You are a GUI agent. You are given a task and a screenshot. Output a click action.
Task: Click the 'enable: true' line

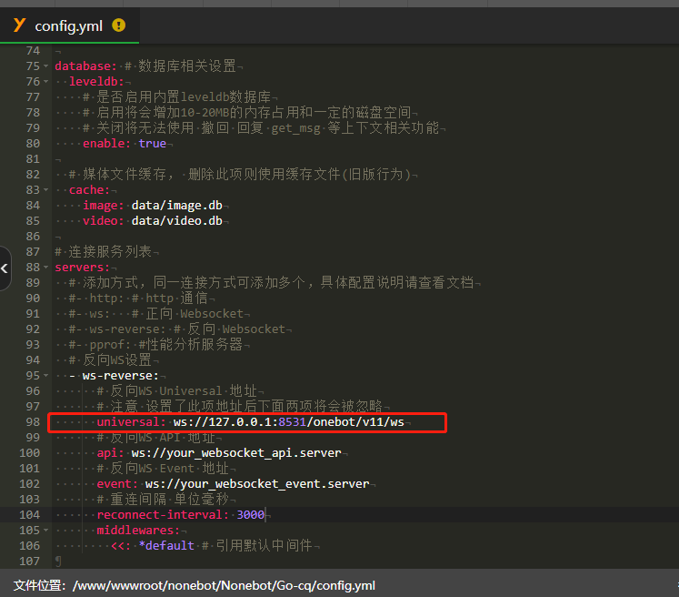(x=125, y=144)
